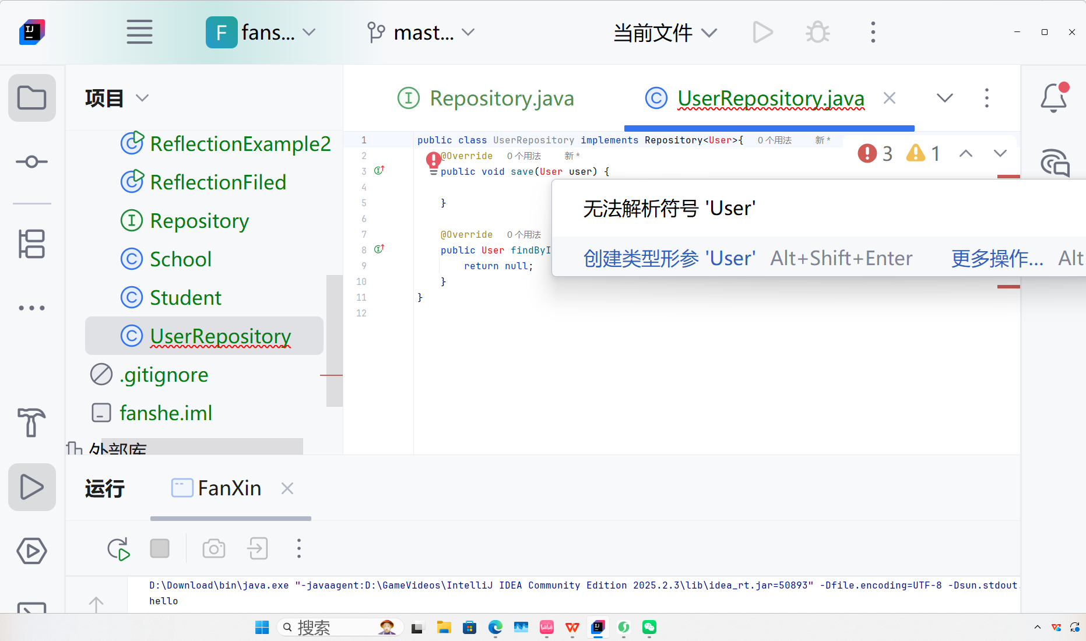Start debugging with the bug icon

(817, 32)
